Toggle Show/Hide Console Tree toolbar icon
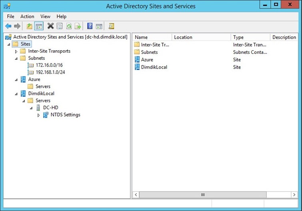 (x=39, y=26)
